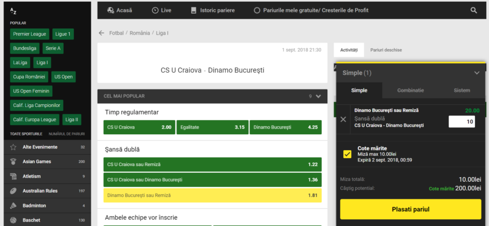Click Liga I in the breadcrumb

click(x=162, y=33)
